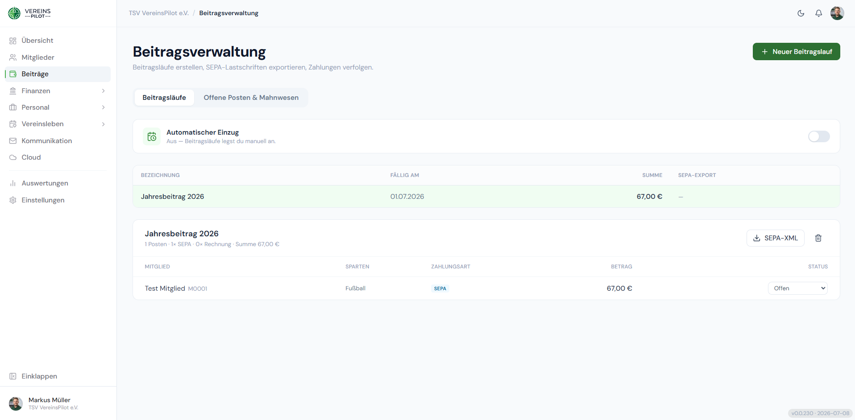Download the SEPA-XML export
855x420 pixels.
[x=776, y=238]
